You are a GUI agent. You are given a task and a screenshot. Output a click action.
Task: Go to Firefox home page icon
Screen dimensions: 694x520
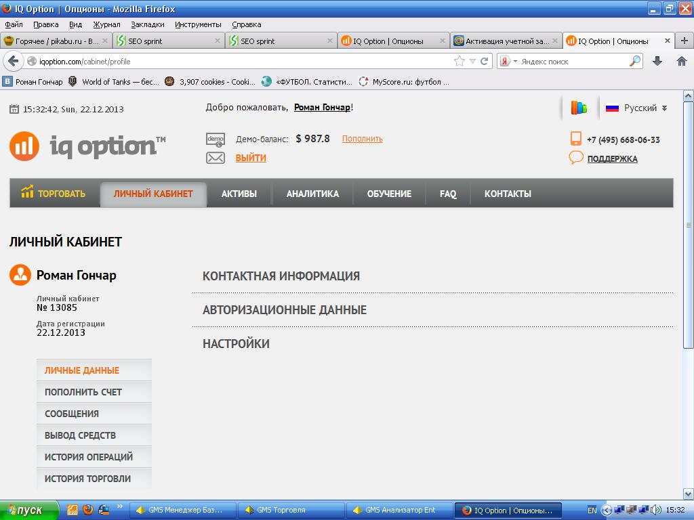(x=682, y=61)
